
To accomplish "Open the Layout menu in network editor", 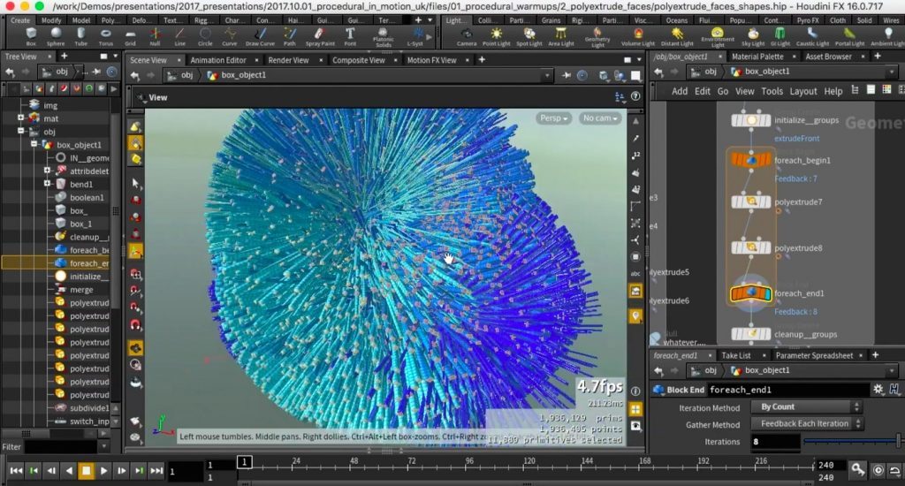I will [802, 91].
